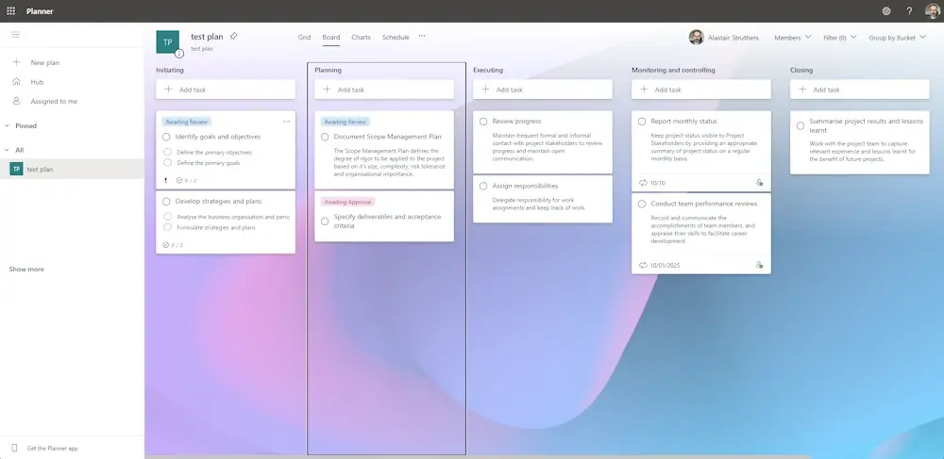Image resolution: width=944 pixels, height=459 pixels.
Task: Switch to the Grid view tab
Action: click(304, 38)
